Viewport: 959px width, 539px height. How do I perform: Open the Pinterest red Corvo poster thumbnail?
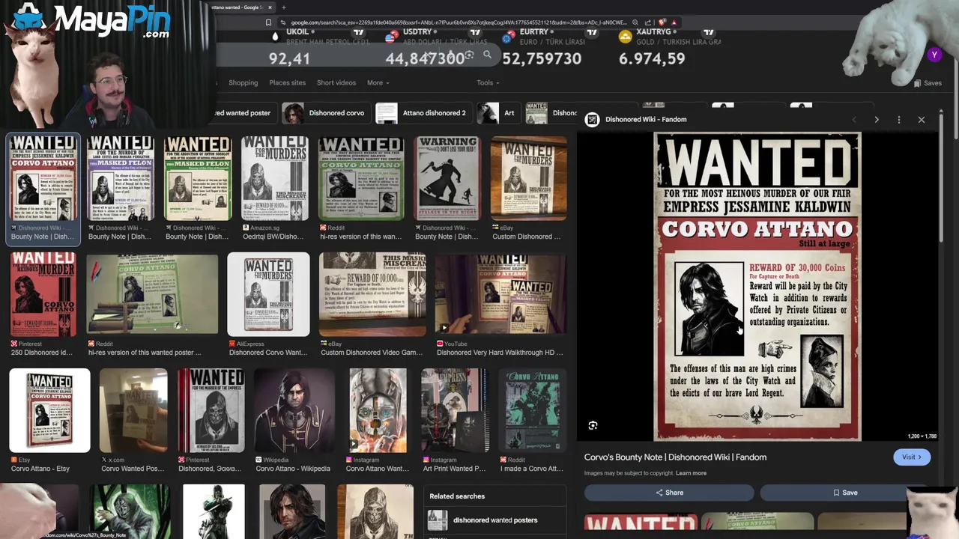43,293
